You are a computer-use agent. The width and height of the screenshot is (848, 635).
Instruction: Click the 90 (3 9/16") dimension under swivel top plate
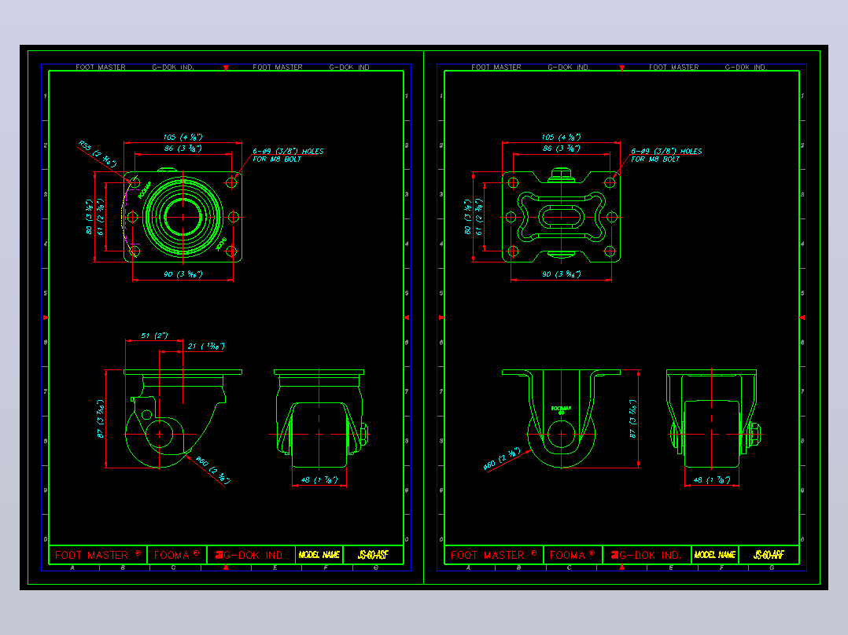click(x=183, y=274)
